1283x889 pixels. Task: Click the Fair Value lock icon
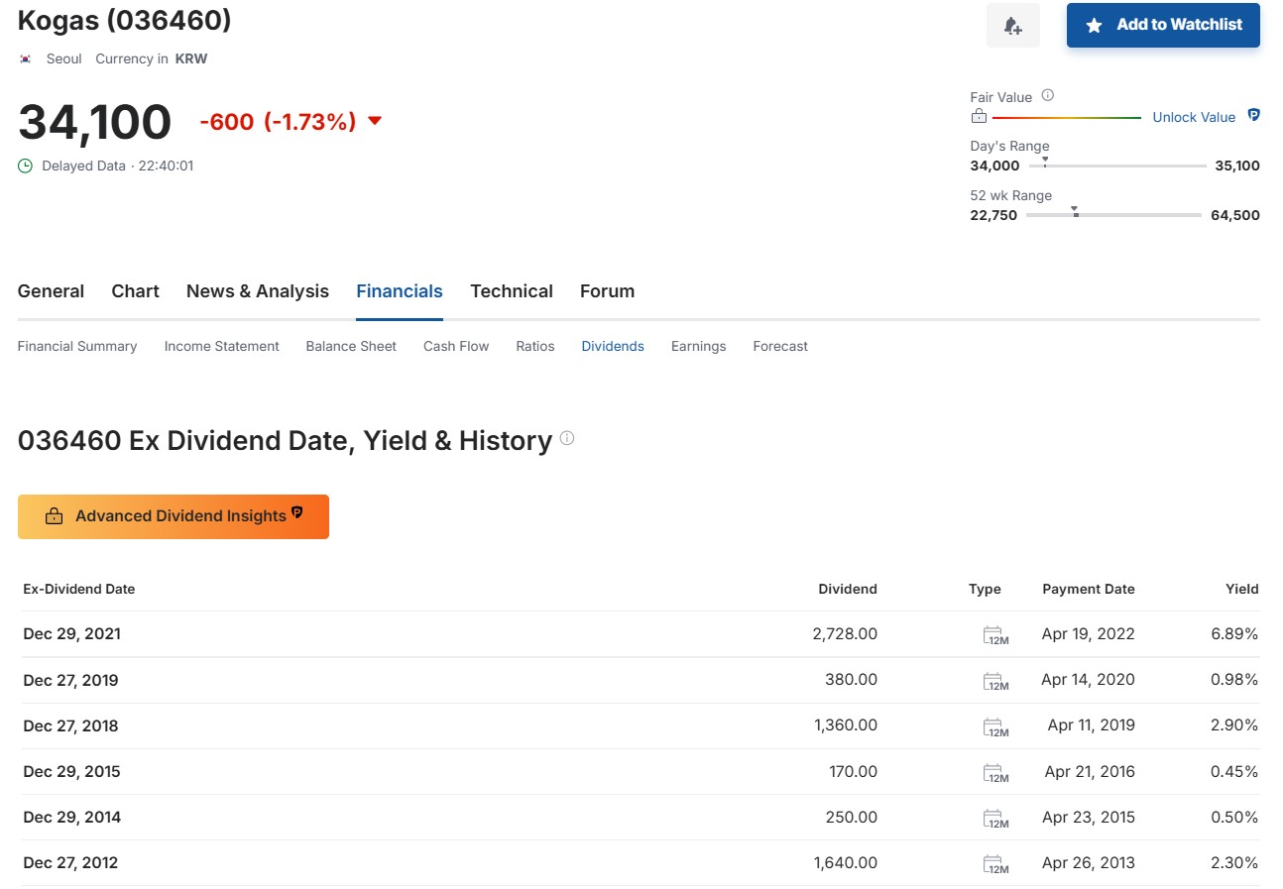979,117
